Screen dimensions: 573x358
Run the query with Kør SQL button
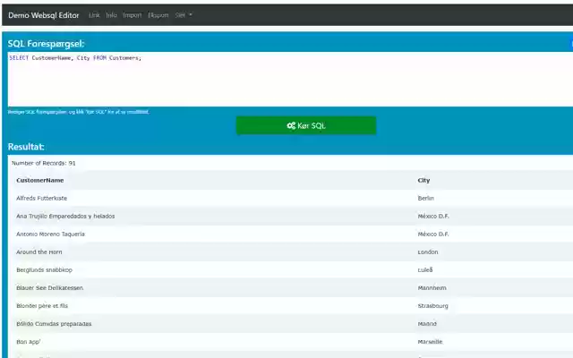306,125
